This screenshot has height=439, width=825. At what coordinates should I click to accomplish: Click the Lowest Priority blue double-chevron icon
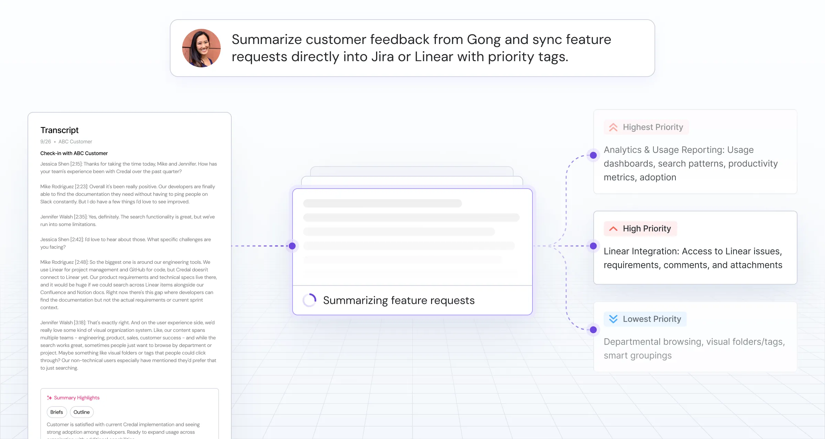tap(613, 319)
